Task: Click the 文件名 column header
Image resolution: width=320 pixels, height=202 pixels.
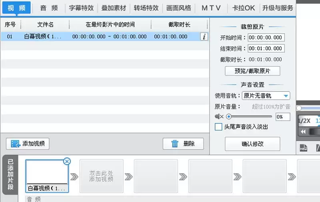Action: click(x=45, y=25)
